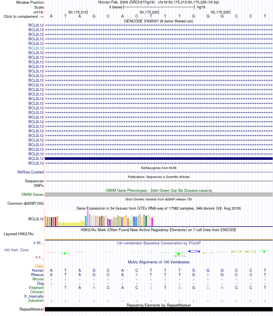Click the 'OMIM Genes' green label

click(x=32, y=194)
